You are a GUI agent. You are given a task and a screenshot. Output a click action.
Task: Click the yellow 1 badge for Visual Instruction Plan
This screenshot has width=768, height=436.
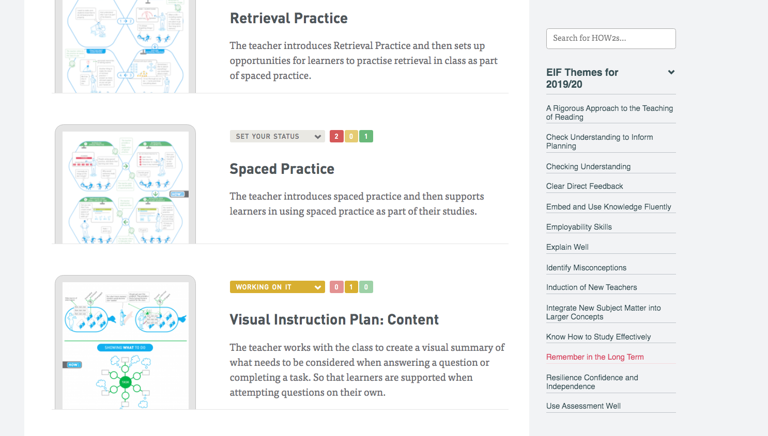click(x=351, y=287)
